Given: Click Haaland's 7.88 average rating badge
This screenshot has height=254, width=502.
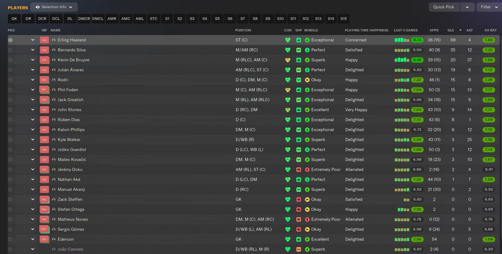Looking at the screenshot, I should [489, 40].
